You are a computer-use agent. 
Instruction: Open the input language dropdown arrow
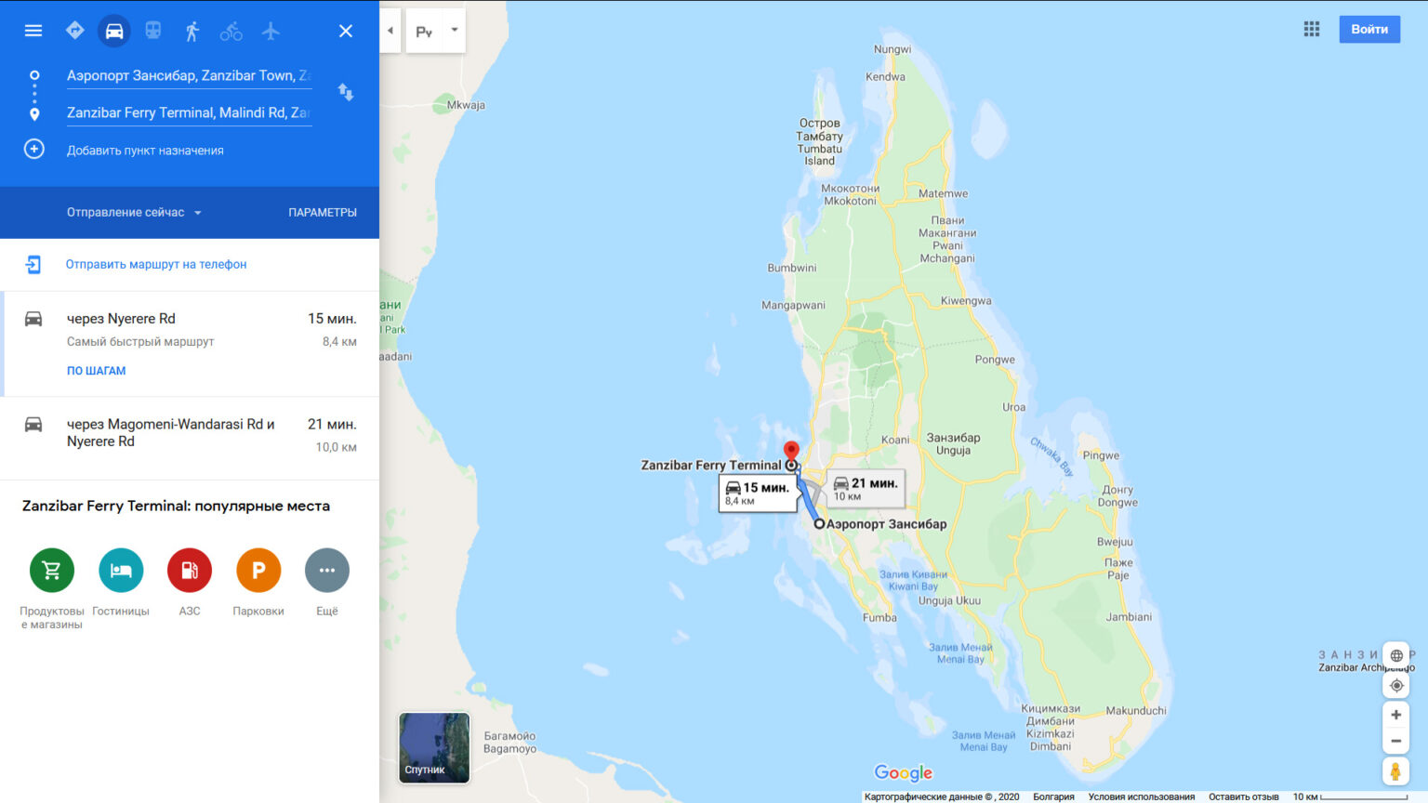455,30
